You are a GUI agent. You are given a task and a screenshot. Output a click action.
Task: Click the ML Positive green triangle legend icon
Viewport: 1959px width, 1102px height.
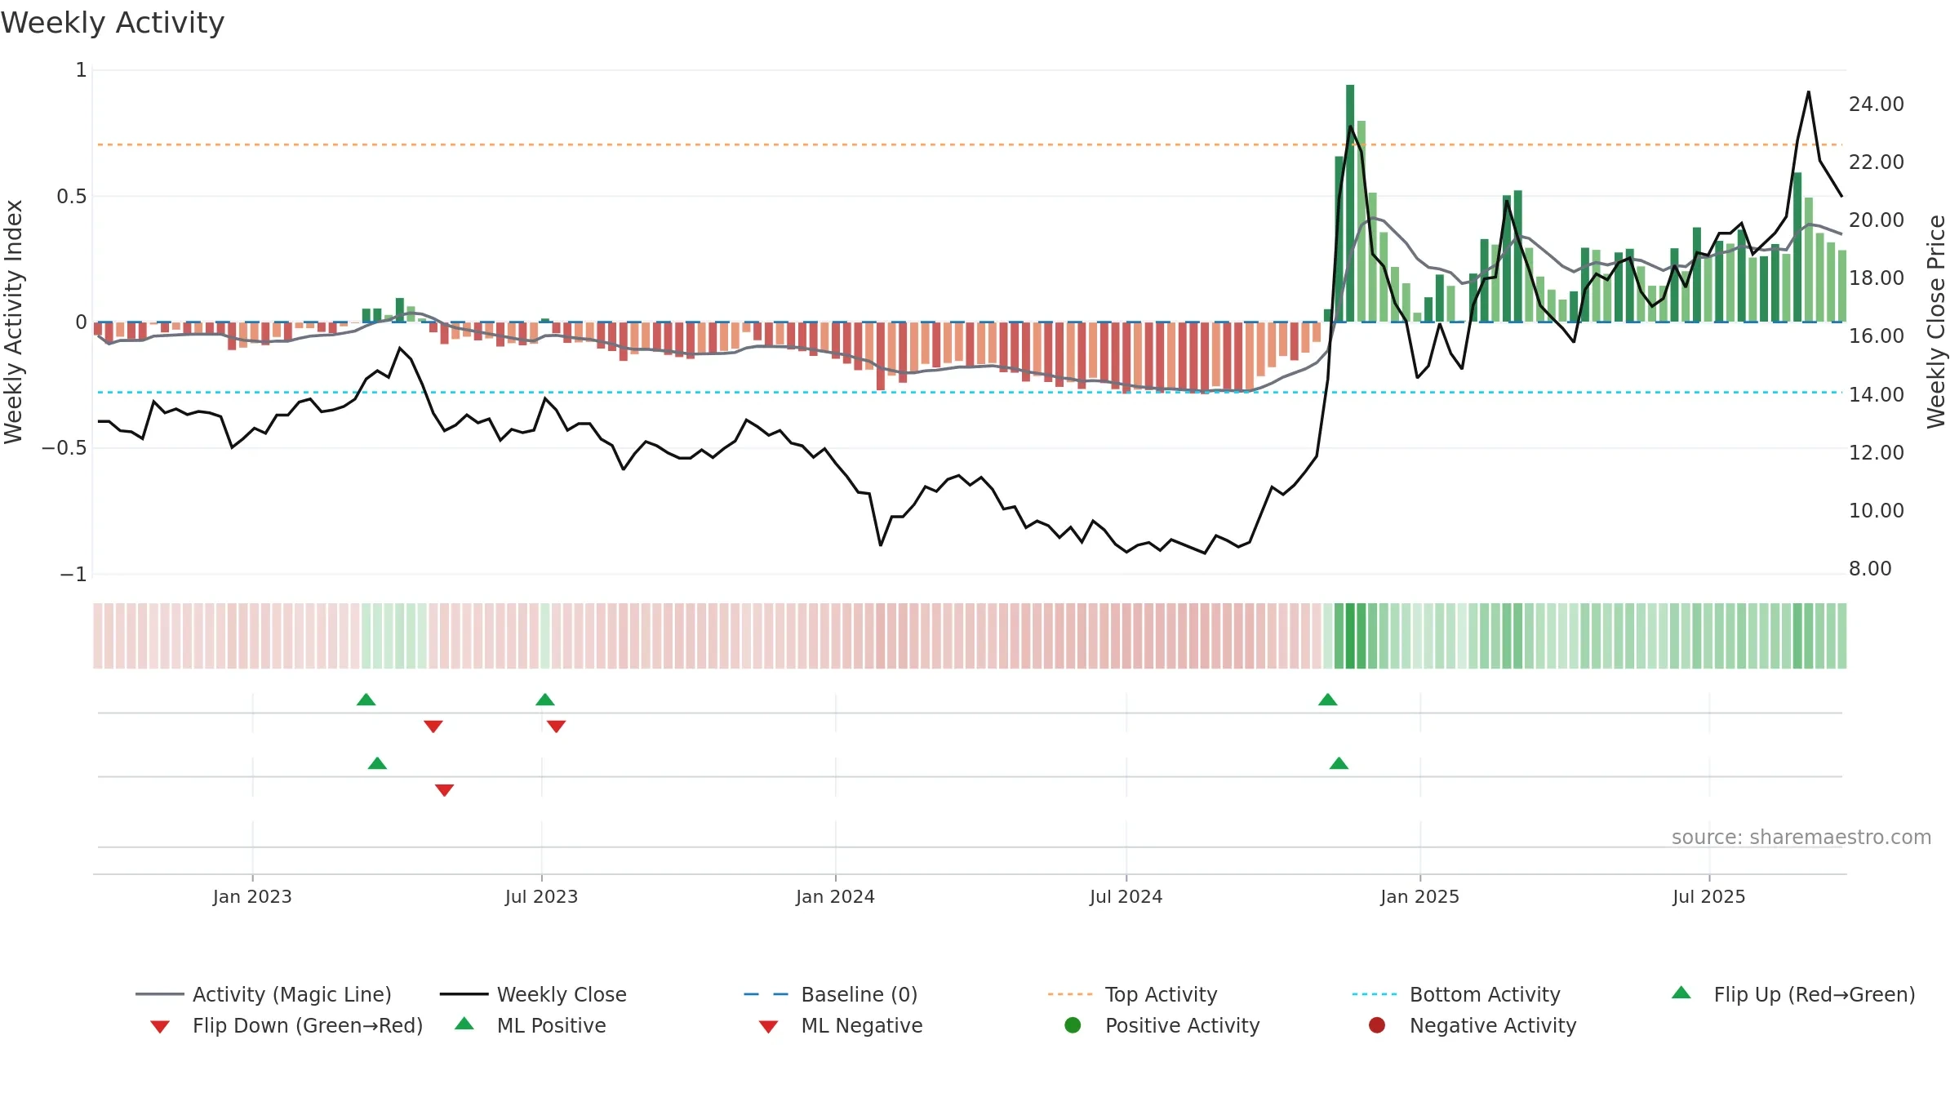(x=464, y=1024)
